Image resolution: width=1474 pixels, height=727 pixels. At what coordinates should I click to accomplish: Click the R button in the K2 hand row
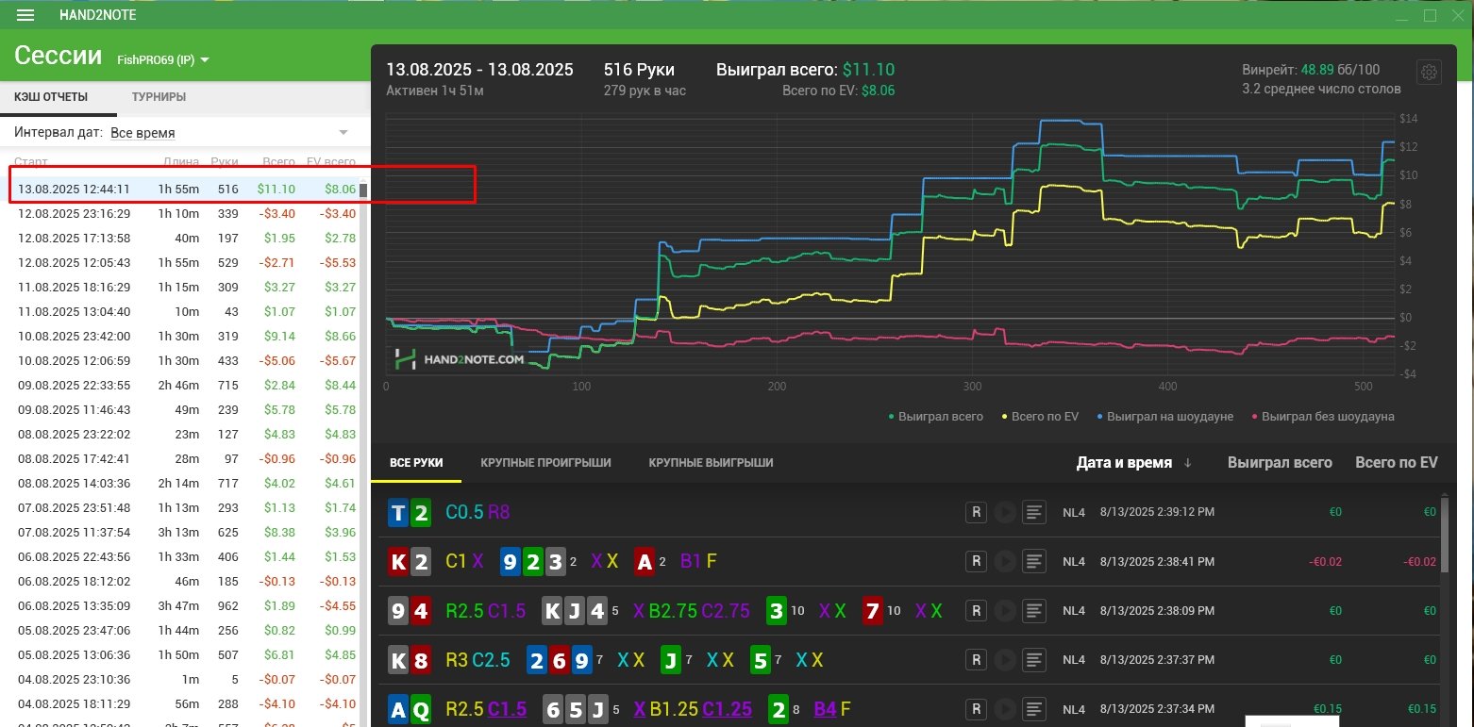click(976, 561)
